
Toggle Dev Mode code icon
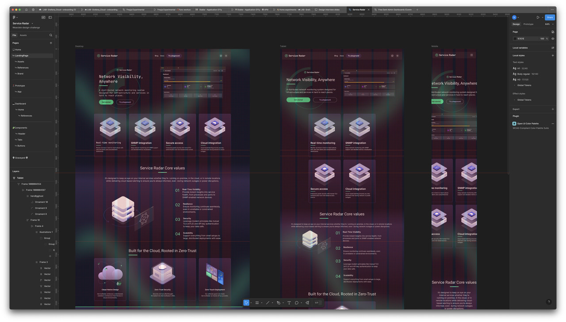tap(317, 303)
